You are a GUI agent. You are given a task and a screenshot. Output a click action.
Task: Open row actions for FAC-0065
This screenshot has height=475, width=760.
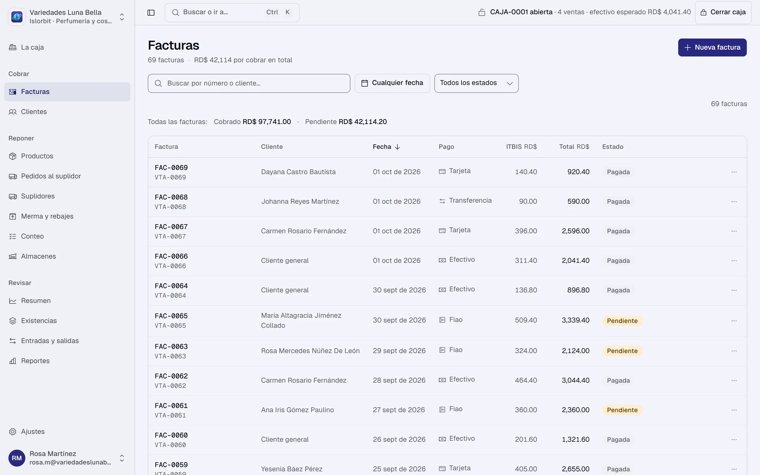pos(734,321)
